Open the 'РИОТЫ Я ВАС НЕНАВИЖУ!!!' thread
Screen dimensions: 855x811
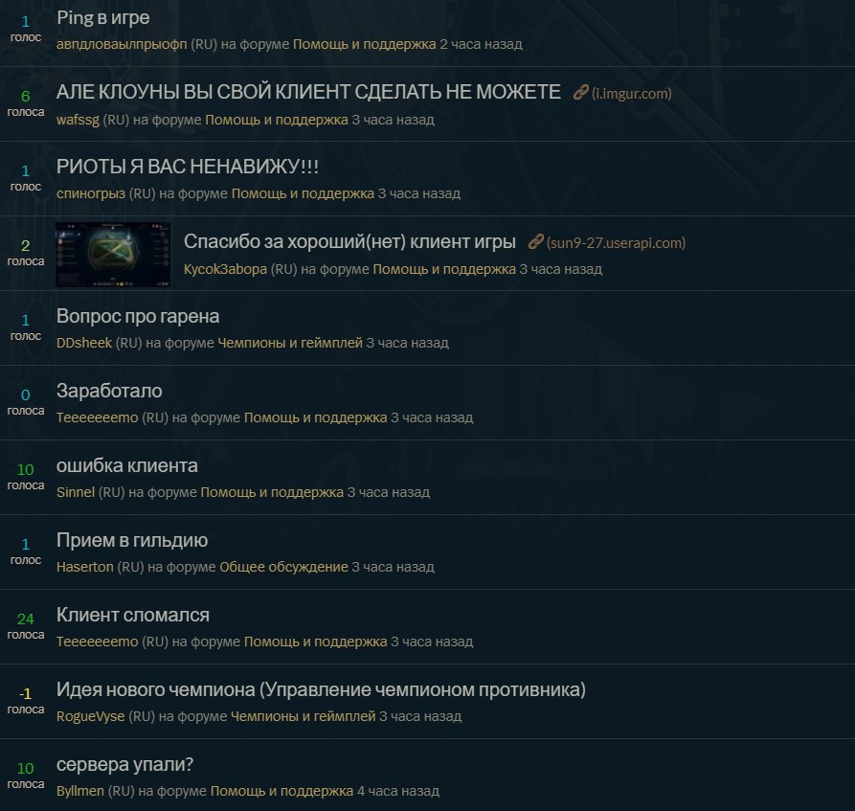188,167
